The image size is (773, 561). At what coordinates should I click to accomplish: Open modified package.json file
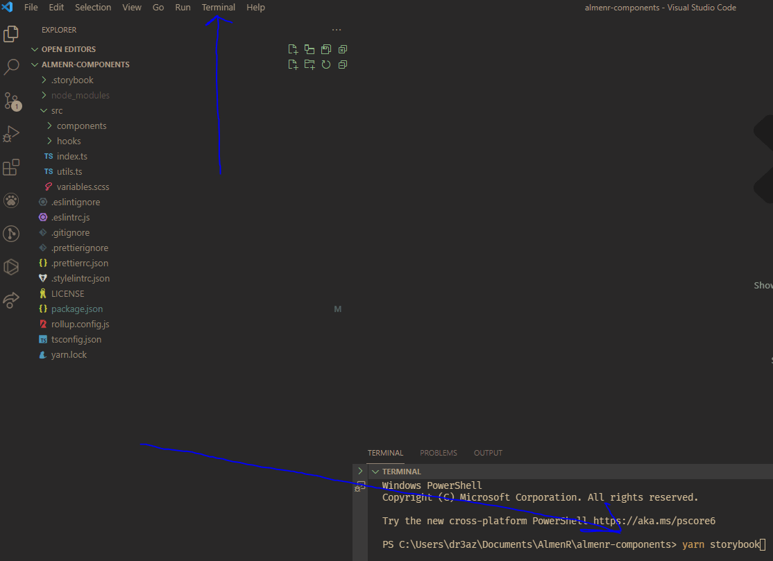coord(77,309)
